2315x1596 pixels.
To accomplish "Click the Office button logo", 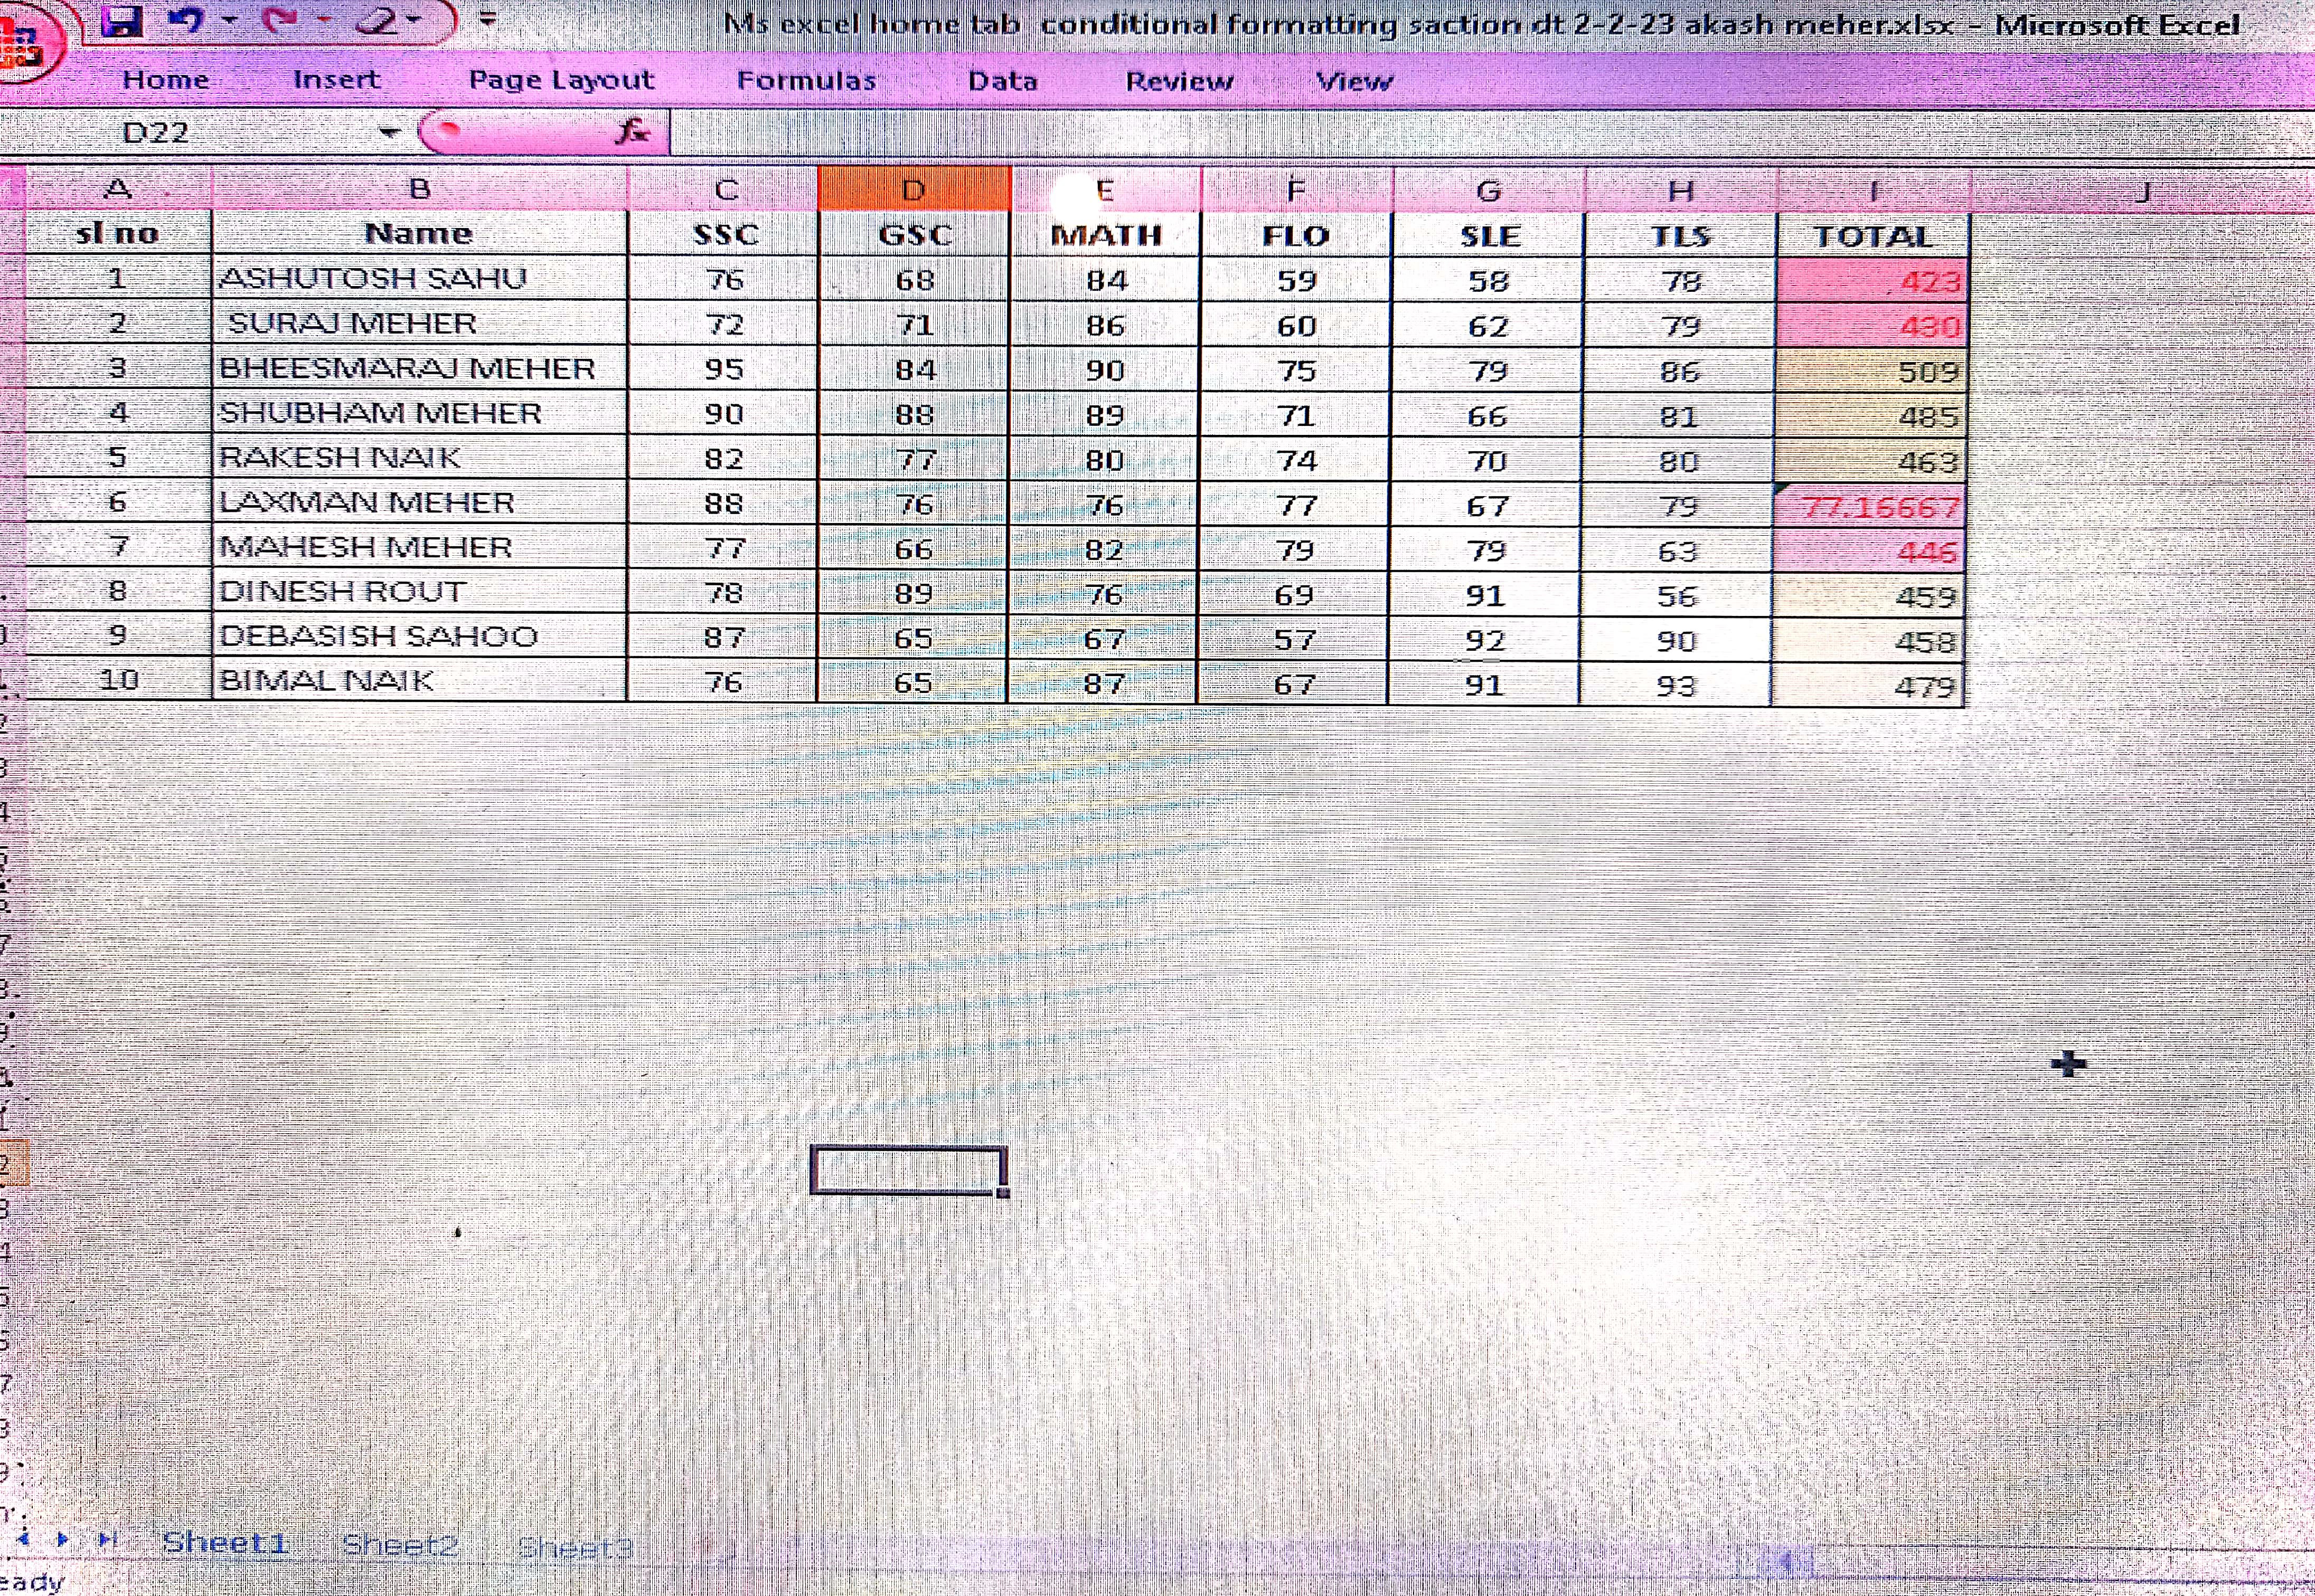I will click(x=22, y=42).
